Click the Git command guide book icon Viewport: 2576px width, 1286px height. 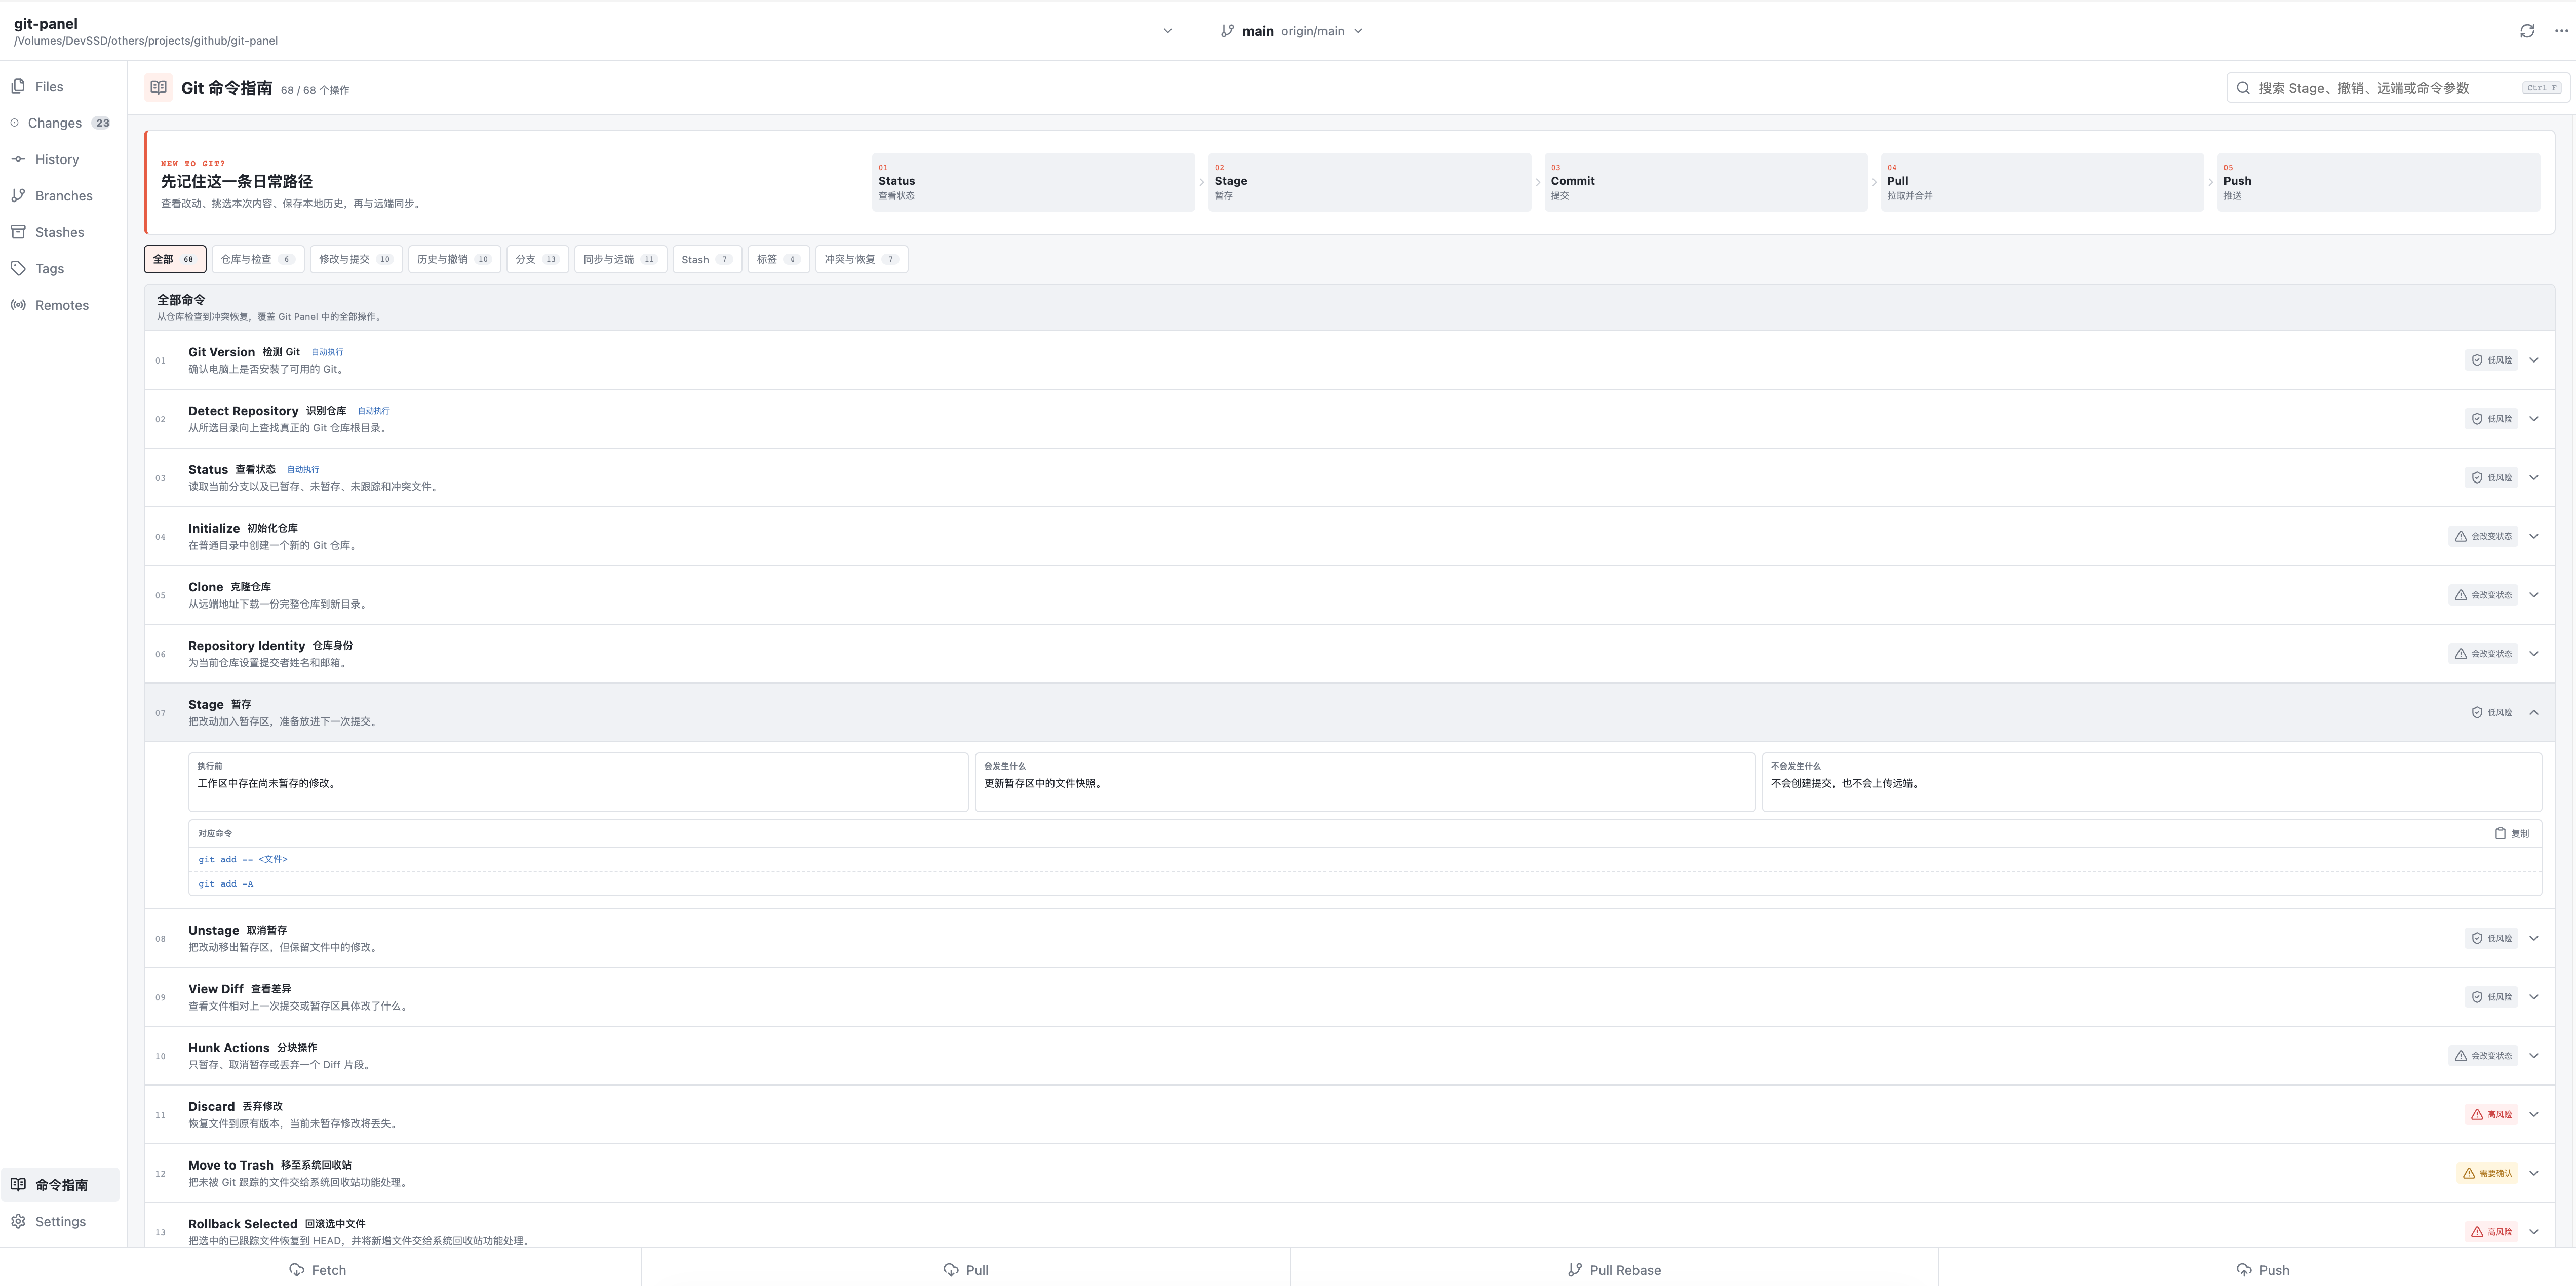click(x=158, y=88)
